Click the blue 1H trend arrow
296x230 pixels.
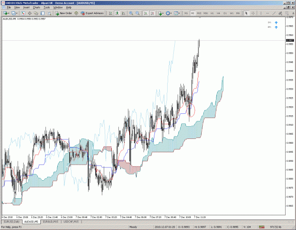[276, 23]
